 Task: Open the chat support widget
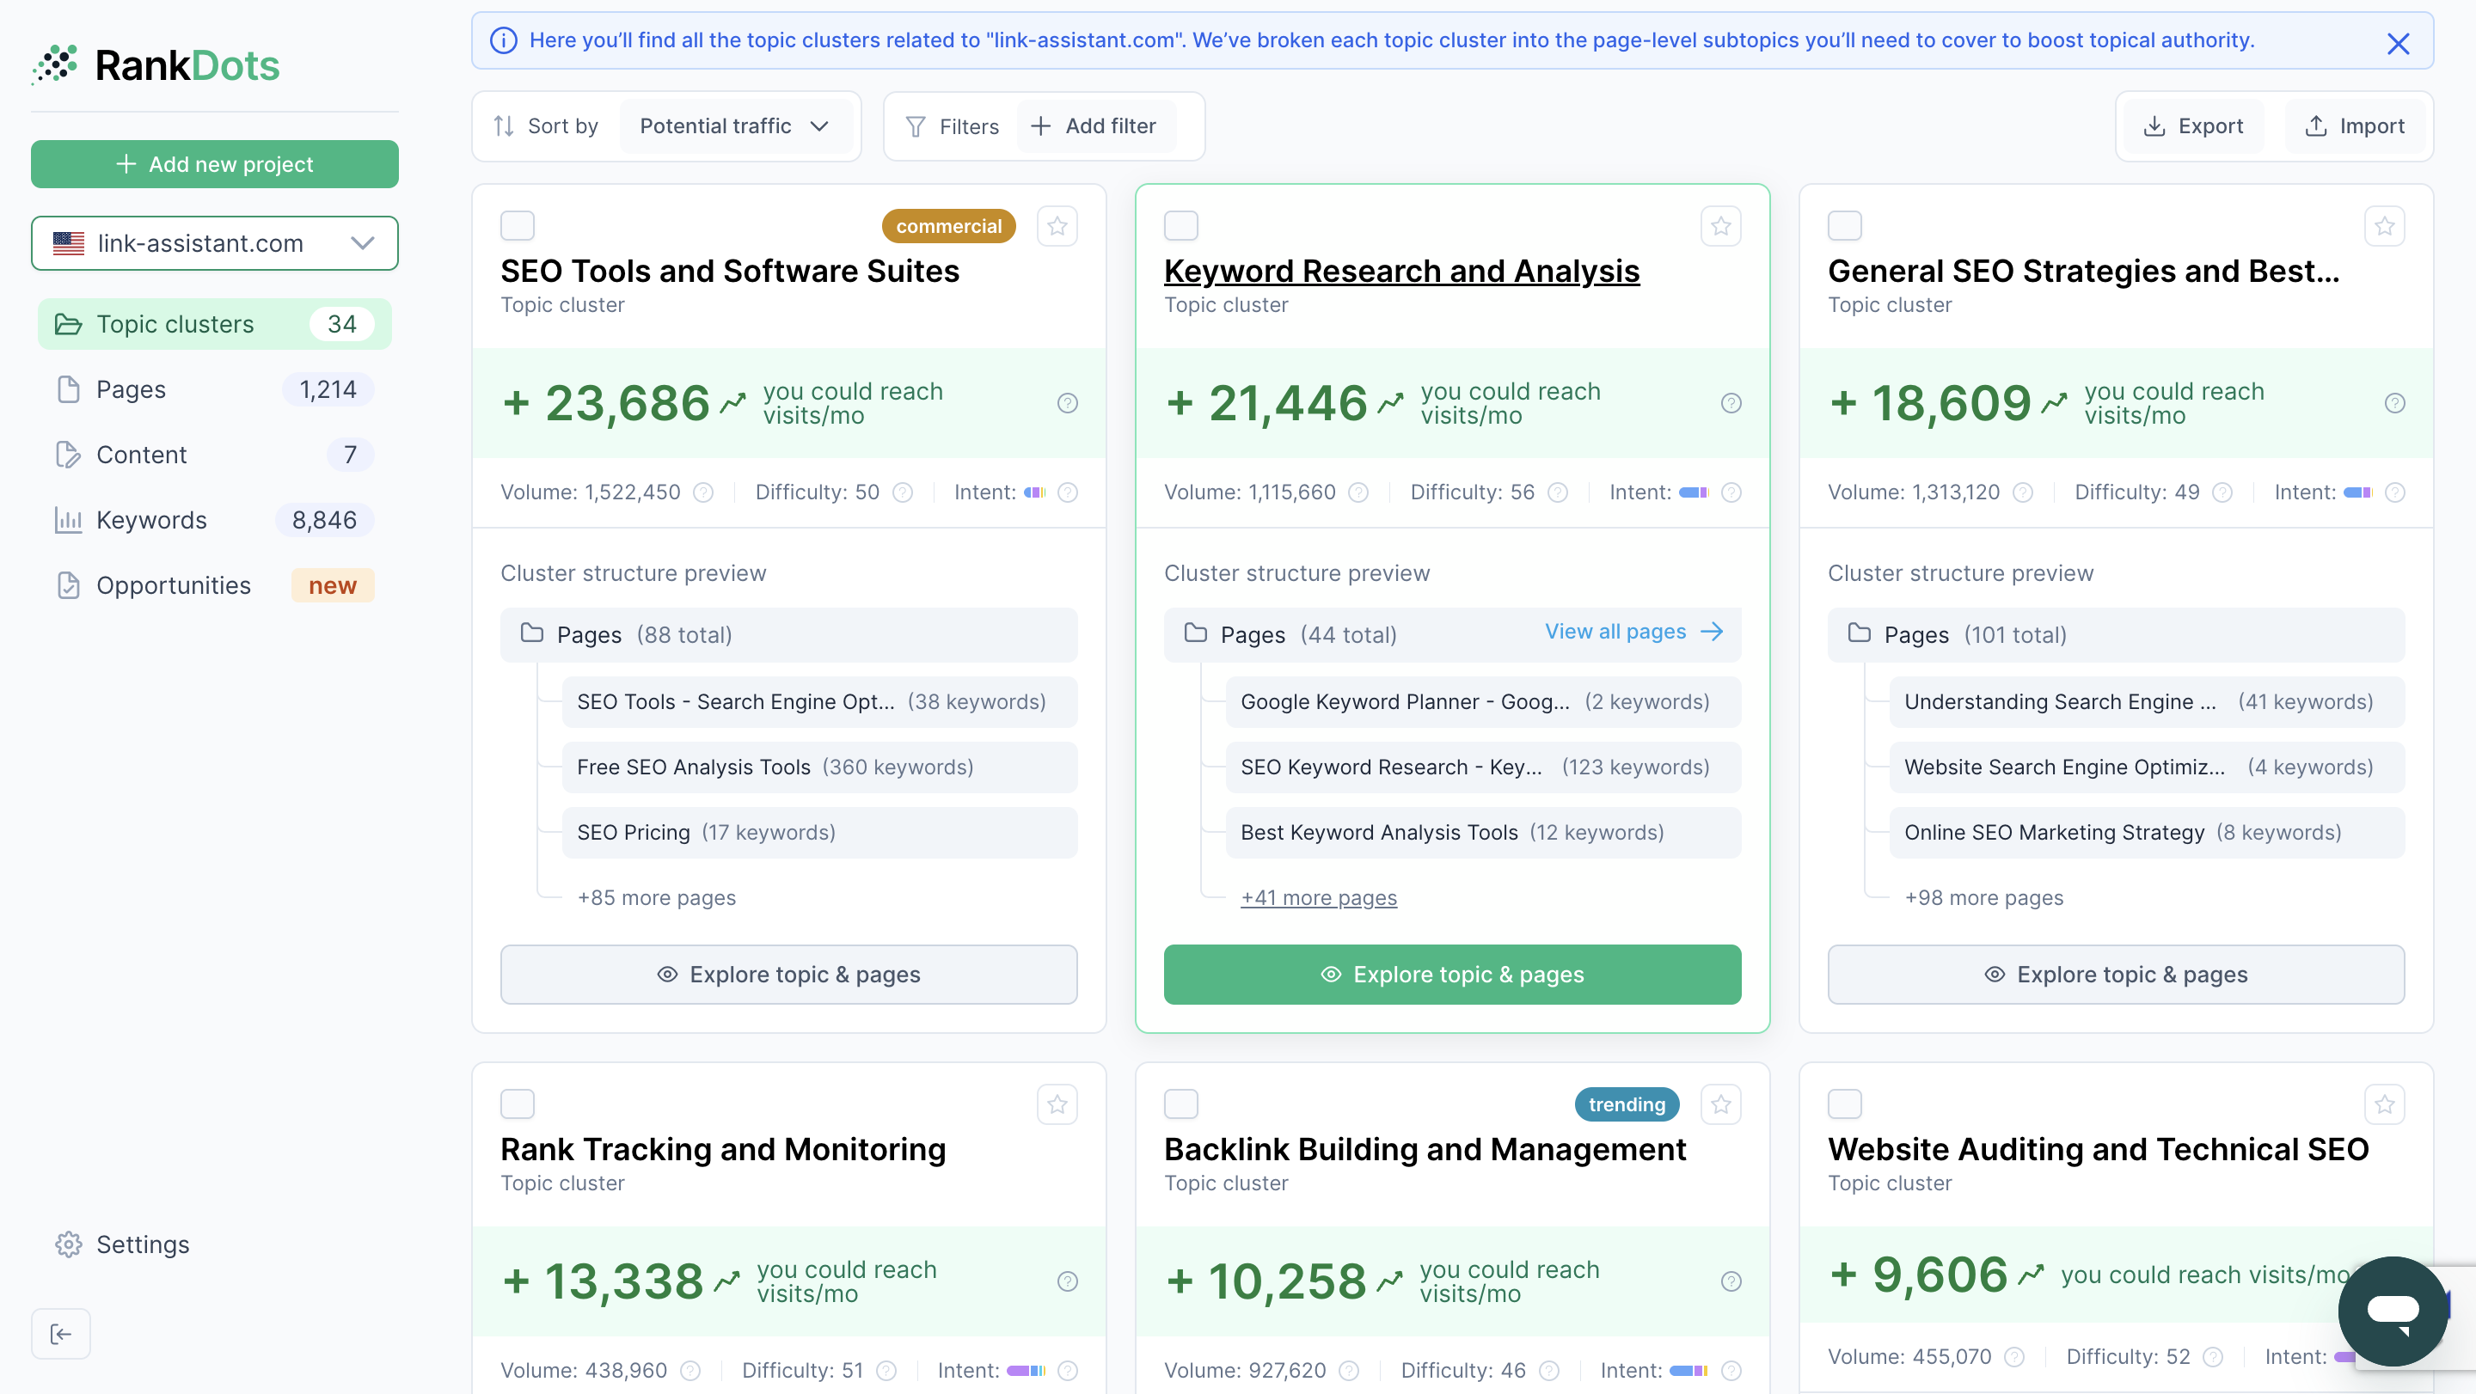point(2393,1311)
